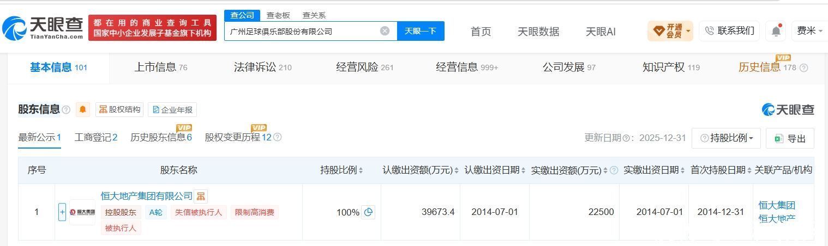Switch to 查关系 search tab

click(314, 15)
